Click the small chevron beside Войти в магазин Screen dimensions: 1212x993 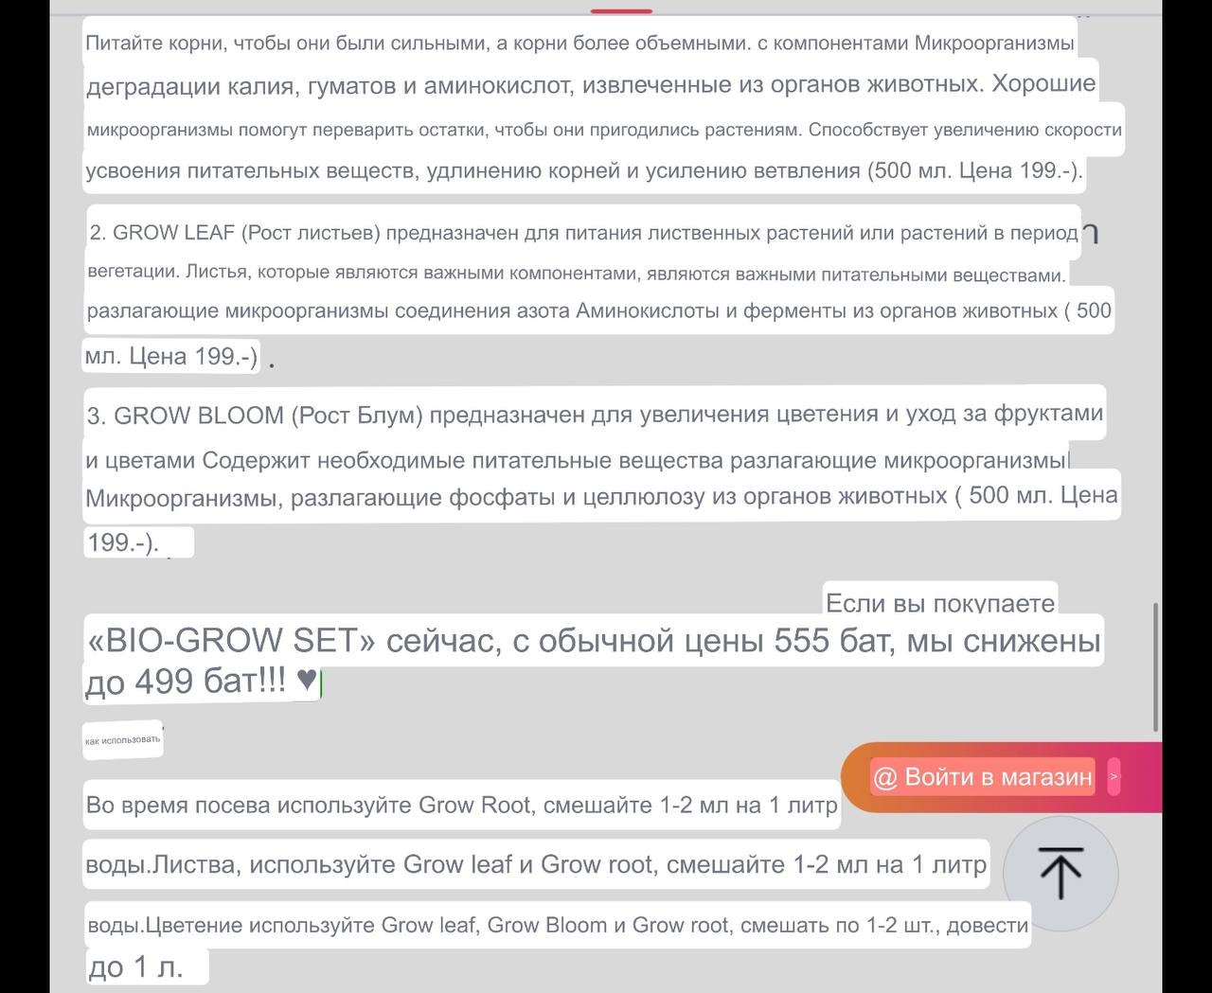1114,776
